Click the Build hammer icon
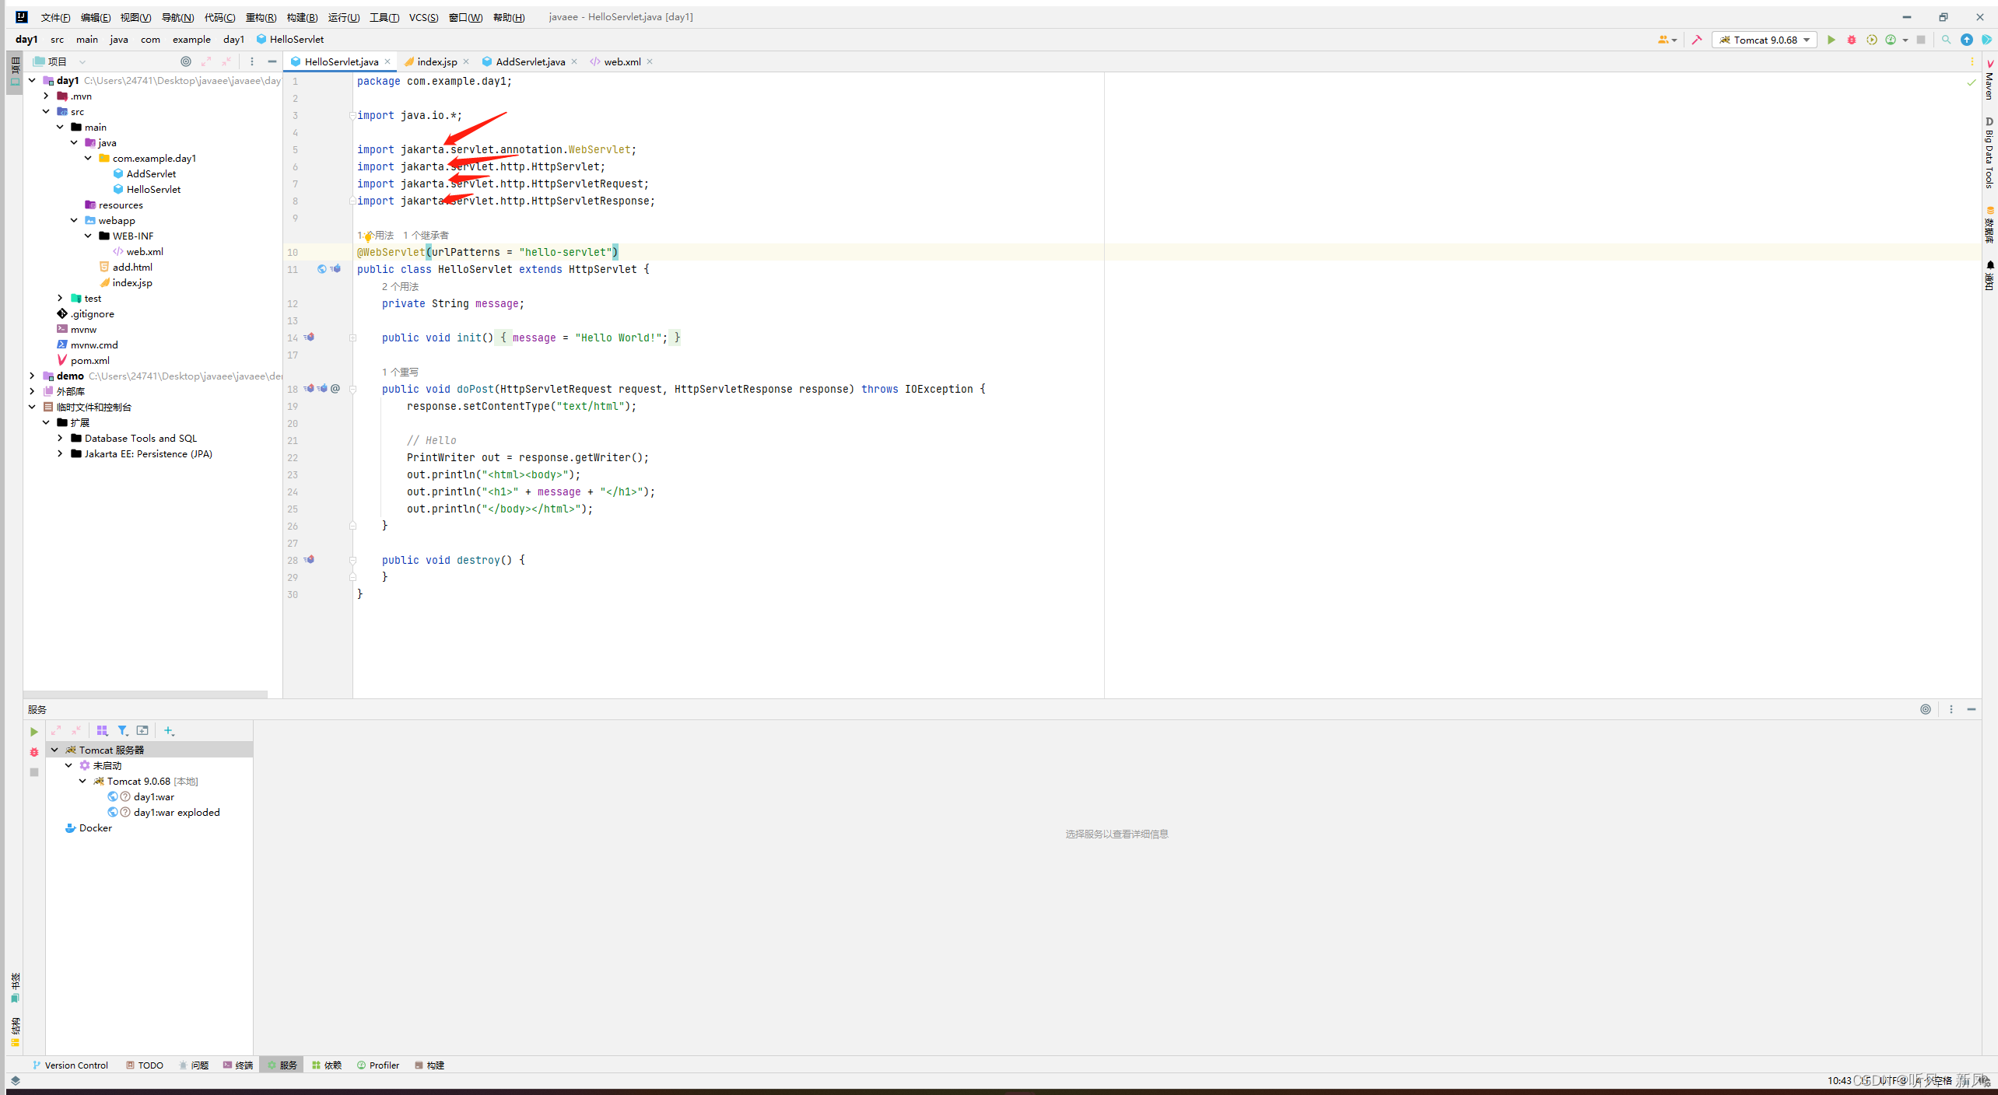Viewport: 1998px width, 1095px height. pos(1697,40)
